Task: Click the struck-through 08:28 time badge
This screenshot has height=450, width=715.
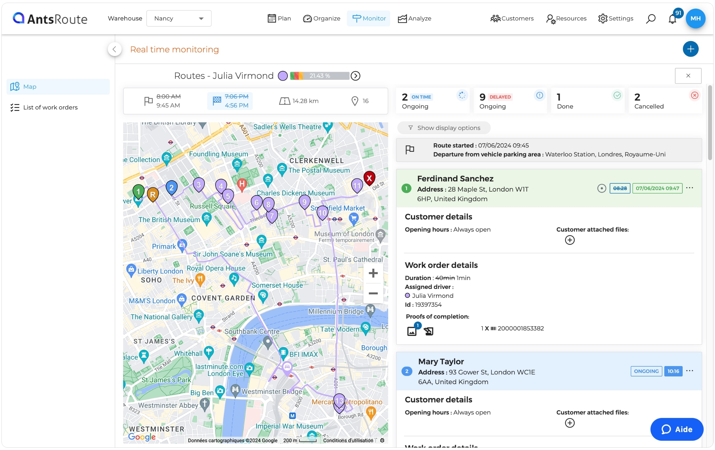Action: click(619, 188)
